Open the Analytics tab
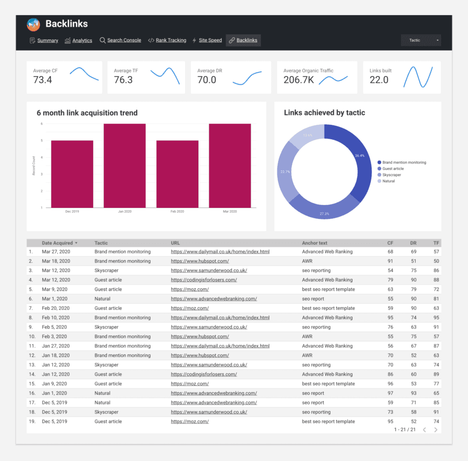 point(82,40)
